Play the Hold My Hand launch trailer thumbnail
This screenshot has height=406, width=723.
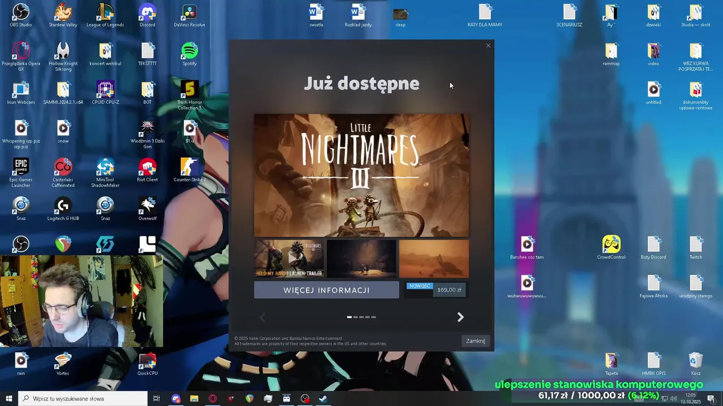[289, 259]
